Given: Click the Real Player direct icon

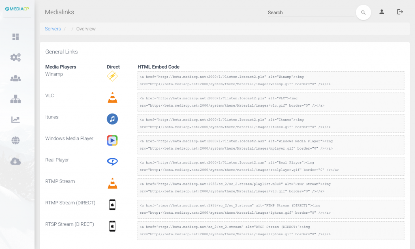Looking at the screenshot, I should 112,161.
